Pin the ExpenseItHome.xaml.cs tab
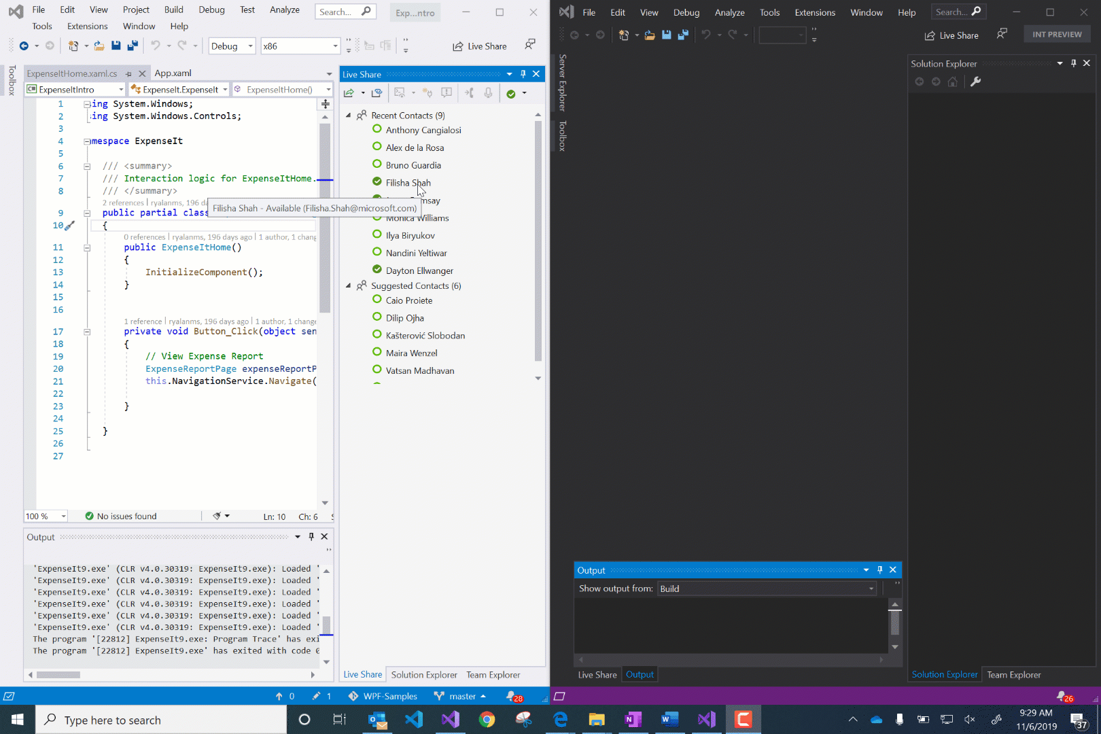Viewport: 1101px width, 734px height. (128, 73)
